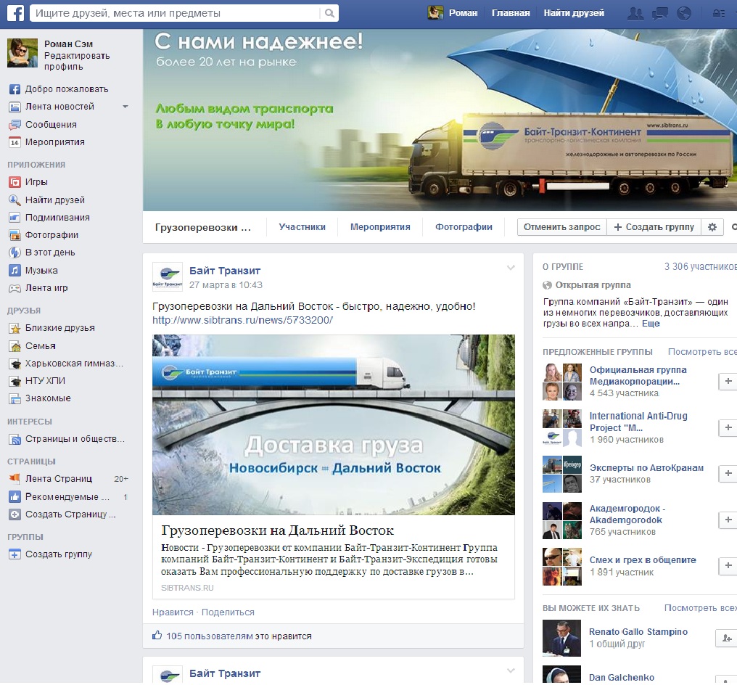Open the Участники tab
737x685 pixels.
click(302, 227)
